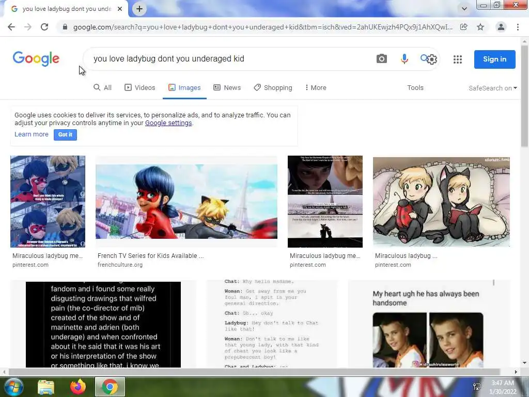529x397 pixels.
Task: Click the share page icon in the address bar
Action: [463, 27]
